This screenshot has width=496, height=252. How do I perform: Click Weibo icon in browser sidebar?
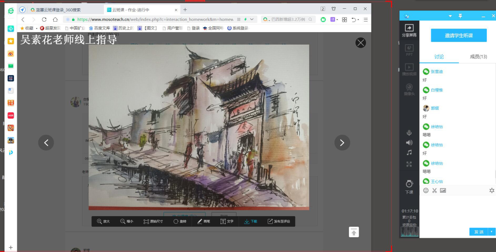[11, 53]
